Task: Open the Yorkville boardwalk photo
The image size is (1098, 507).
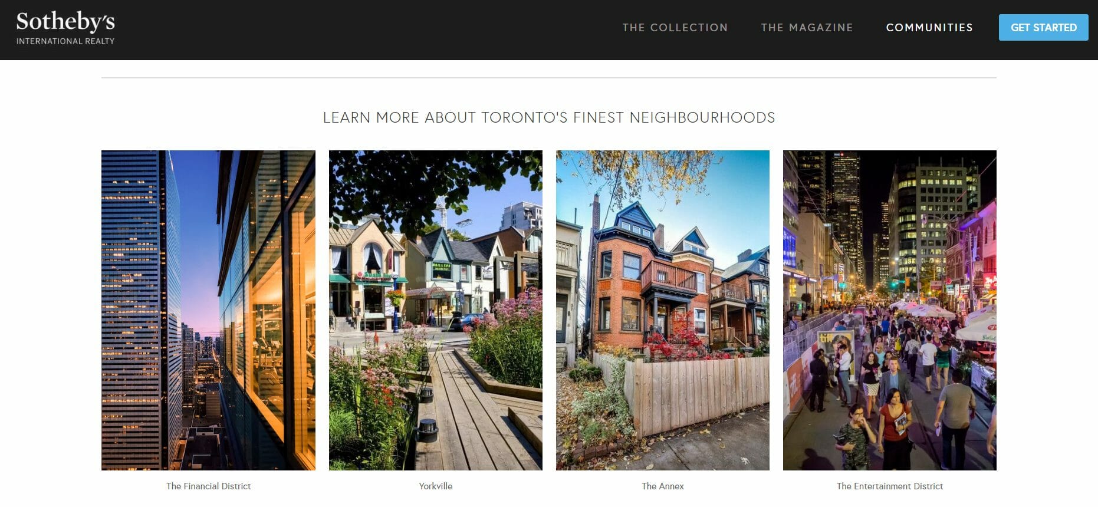Action: 436,310
